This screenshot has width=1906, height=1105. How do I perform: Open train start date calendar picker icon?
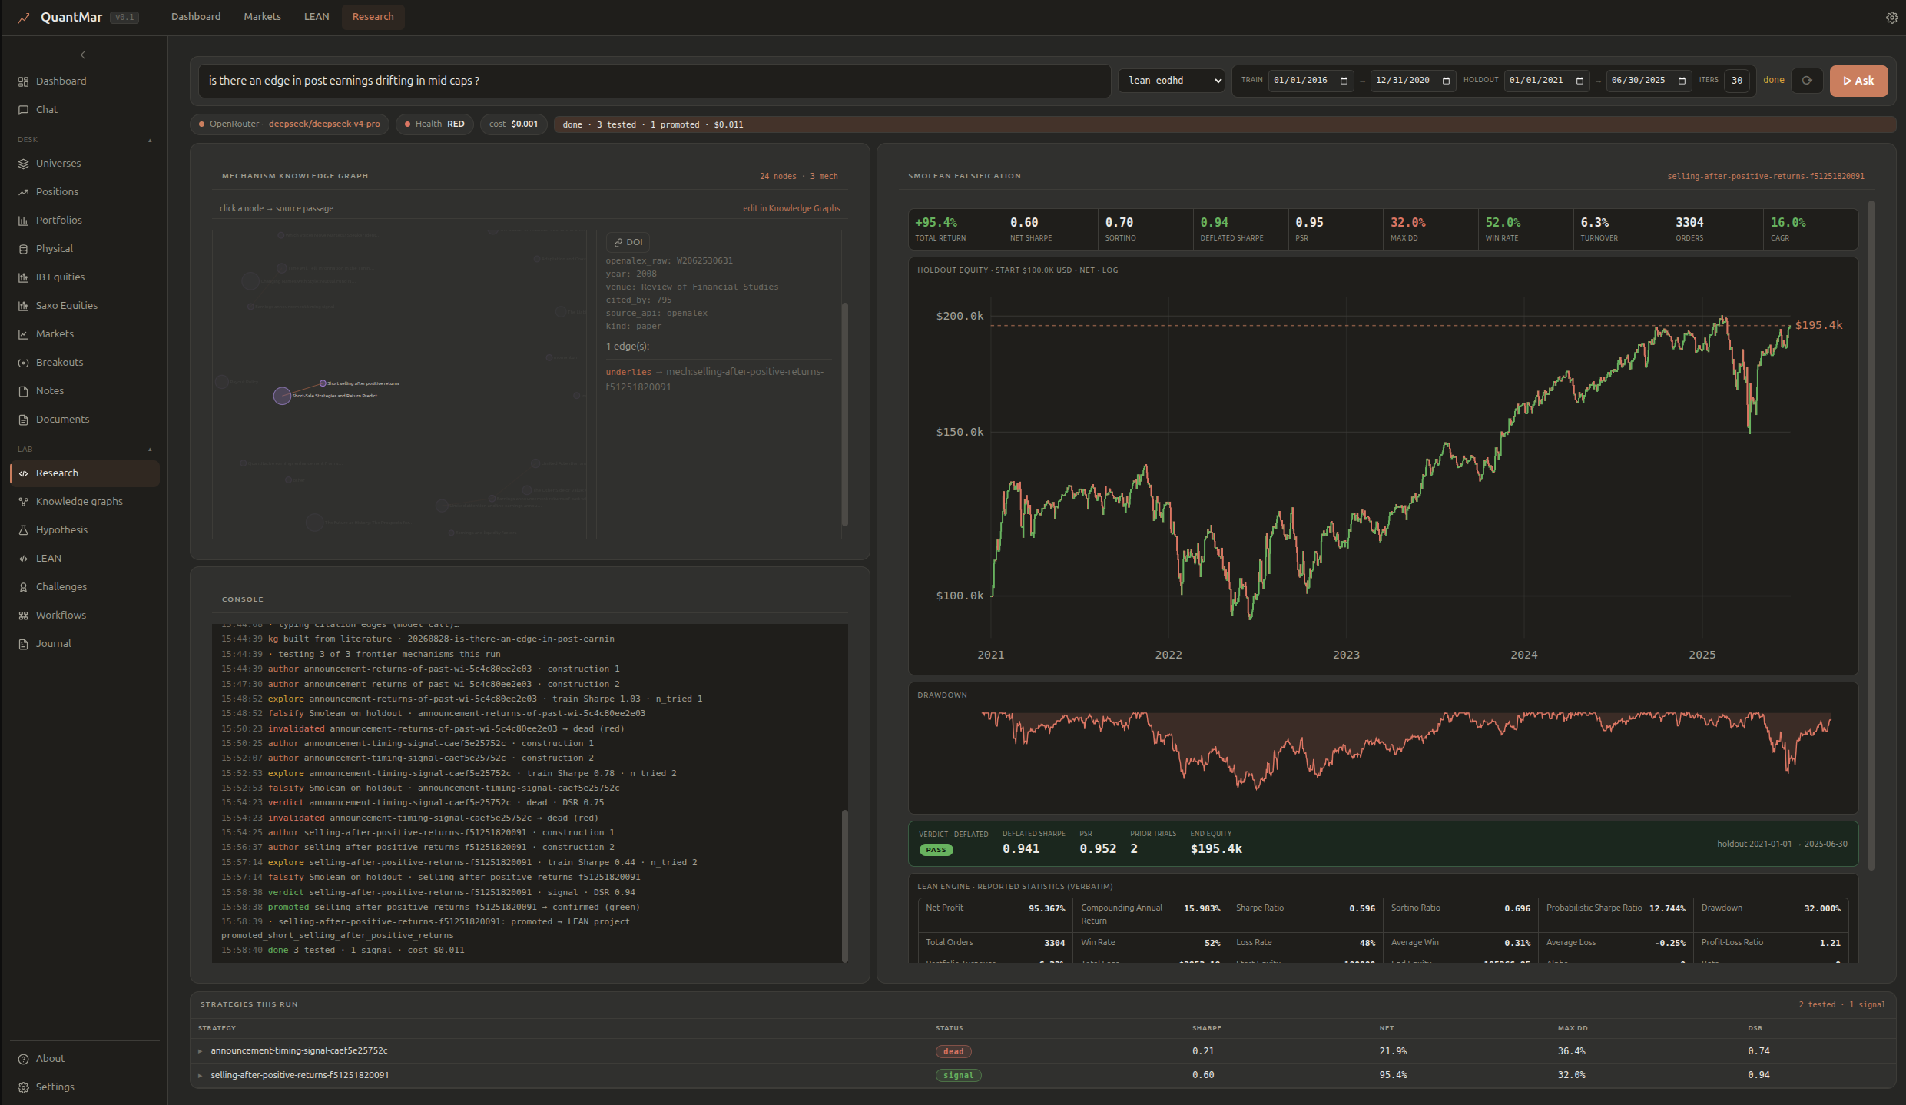coord(1344,81)
